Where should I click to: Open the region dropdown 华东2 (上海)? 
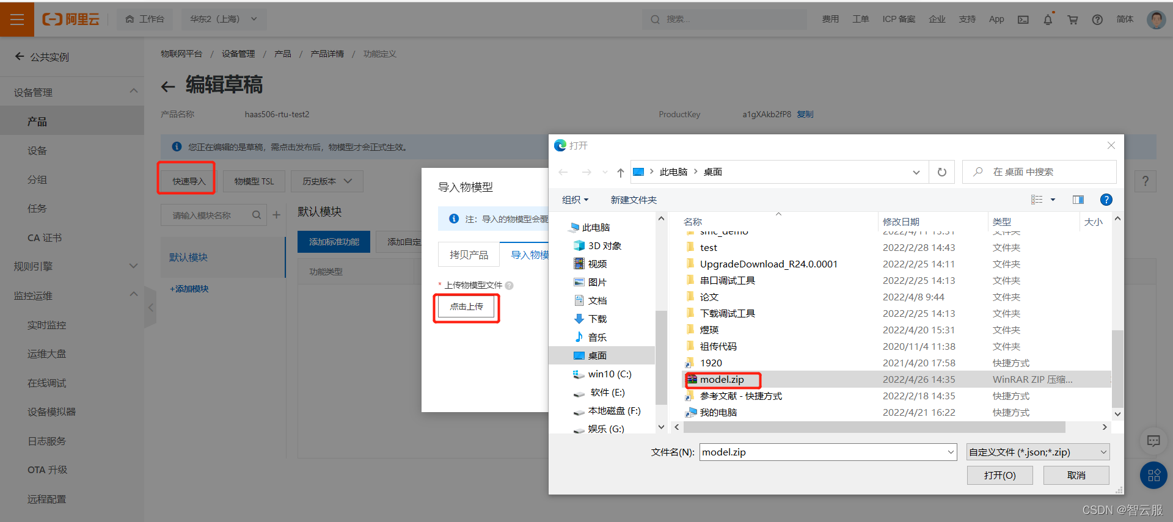click(224, 20)
